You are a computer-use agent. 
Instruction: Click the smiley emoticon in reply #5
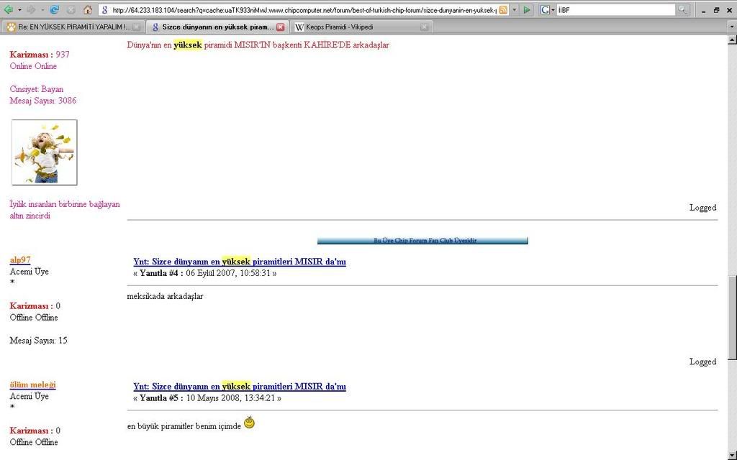[249, 423]
